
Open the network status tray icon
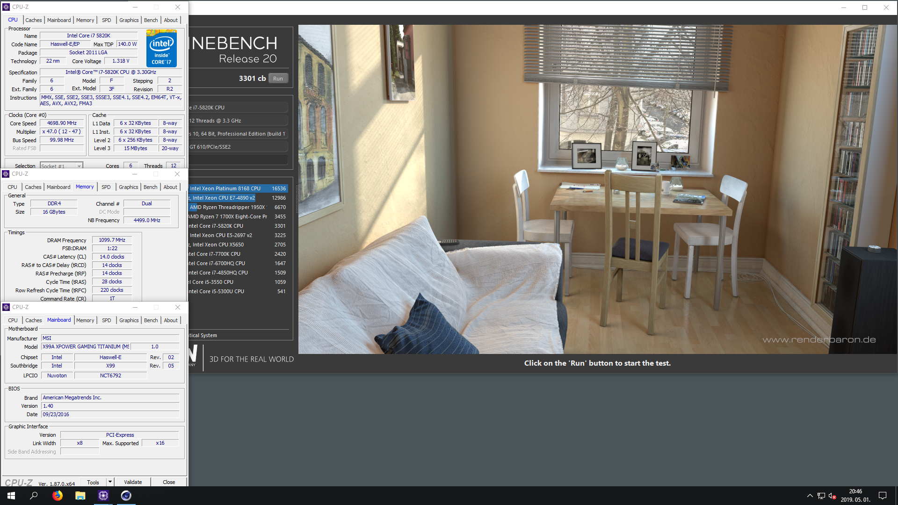point(821,496)
